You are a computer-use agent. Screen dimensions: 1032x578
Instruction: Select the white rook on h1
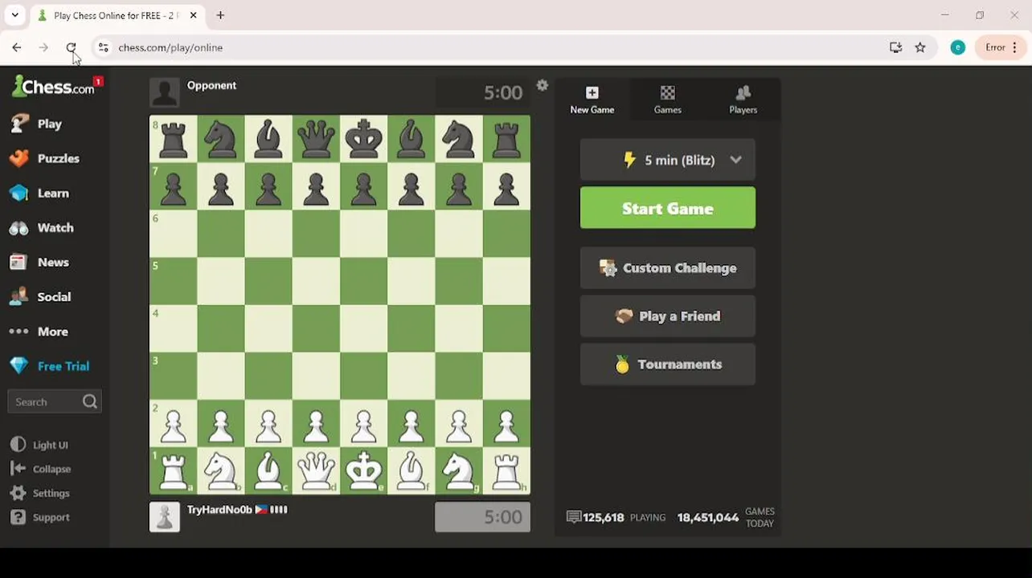tap(506, 470)
